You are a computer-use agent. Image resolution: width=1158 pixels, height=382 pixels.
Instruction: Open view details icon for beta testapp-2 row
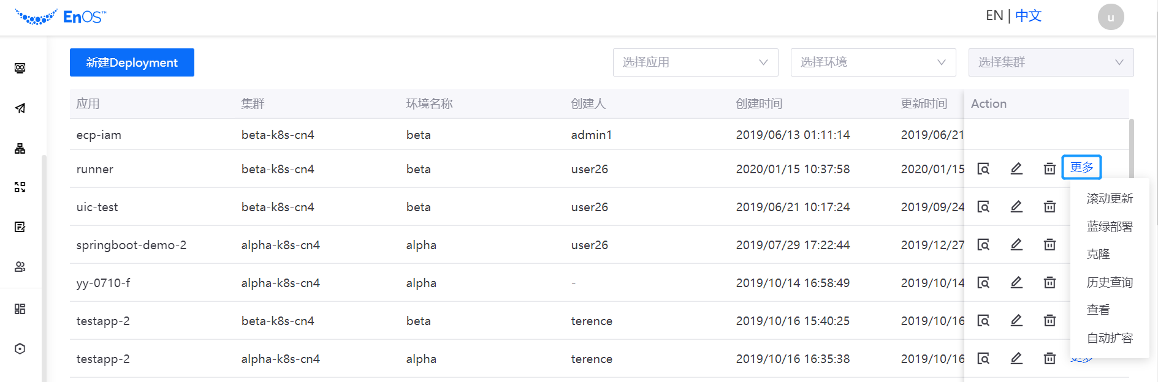(983, 320)
